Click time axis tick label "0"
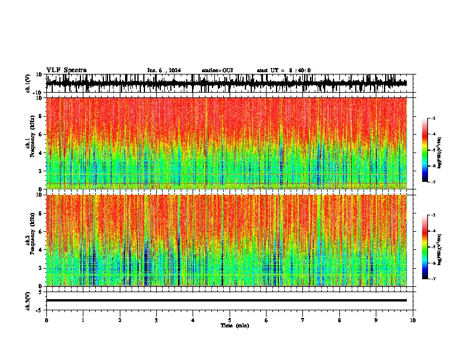Image resolution: width=465 pixels, height=359 pixels. click(x=46, y=320)
